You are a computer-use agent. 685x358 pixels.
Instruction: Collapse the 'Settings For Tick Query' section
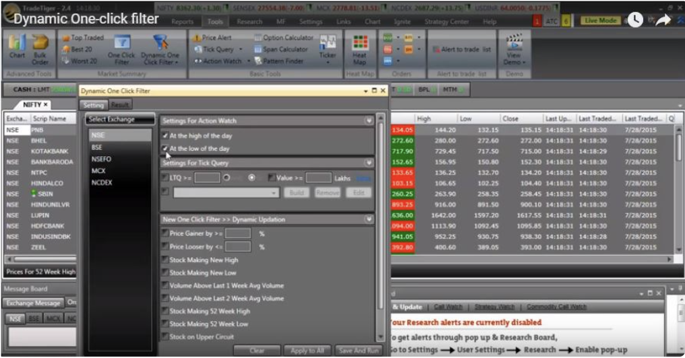[369, 163]
